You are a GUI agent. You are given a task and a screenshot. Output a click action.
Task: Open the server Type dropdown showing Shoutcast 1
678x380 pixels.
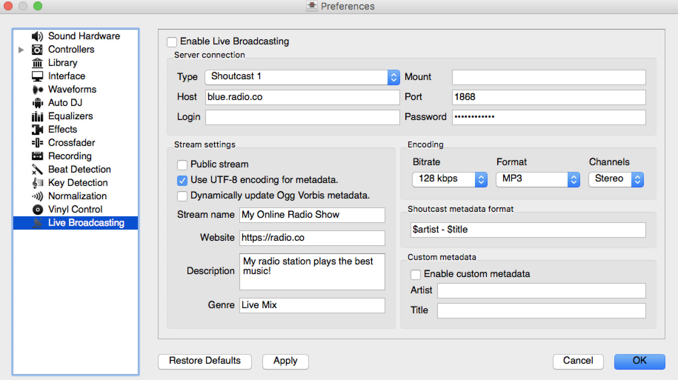302,77
